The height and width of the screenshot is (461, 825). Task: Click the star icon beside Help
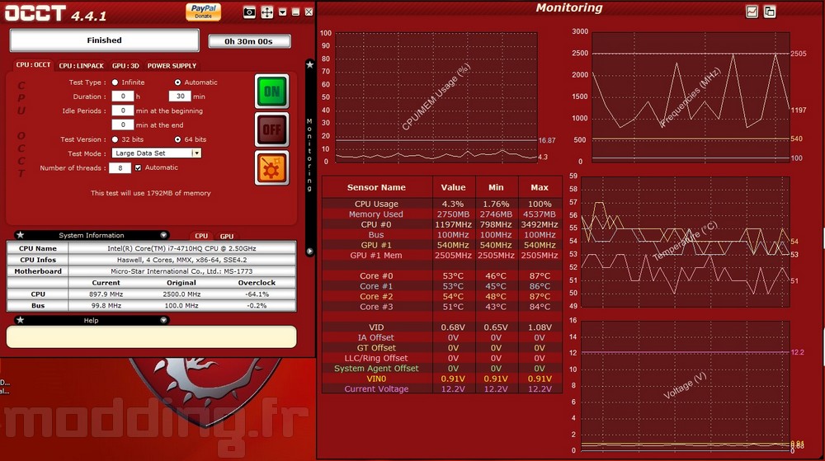20,320
